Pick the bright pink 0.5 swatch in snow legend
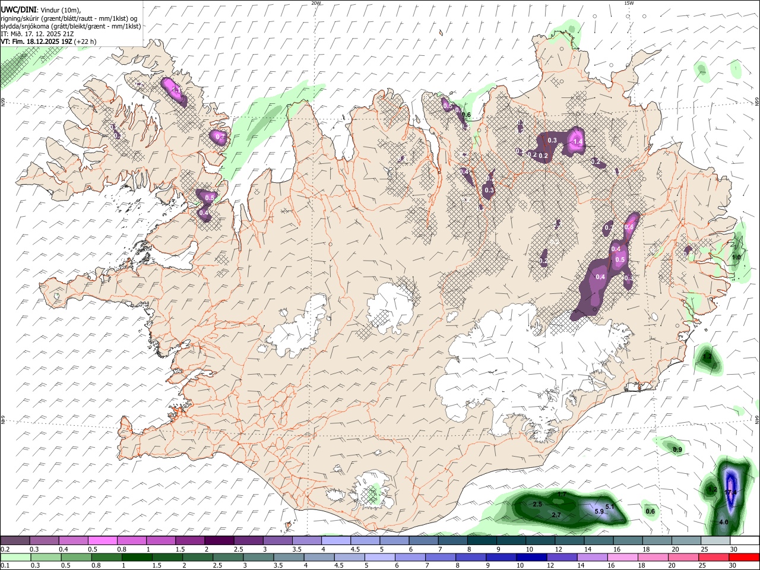 103,540
